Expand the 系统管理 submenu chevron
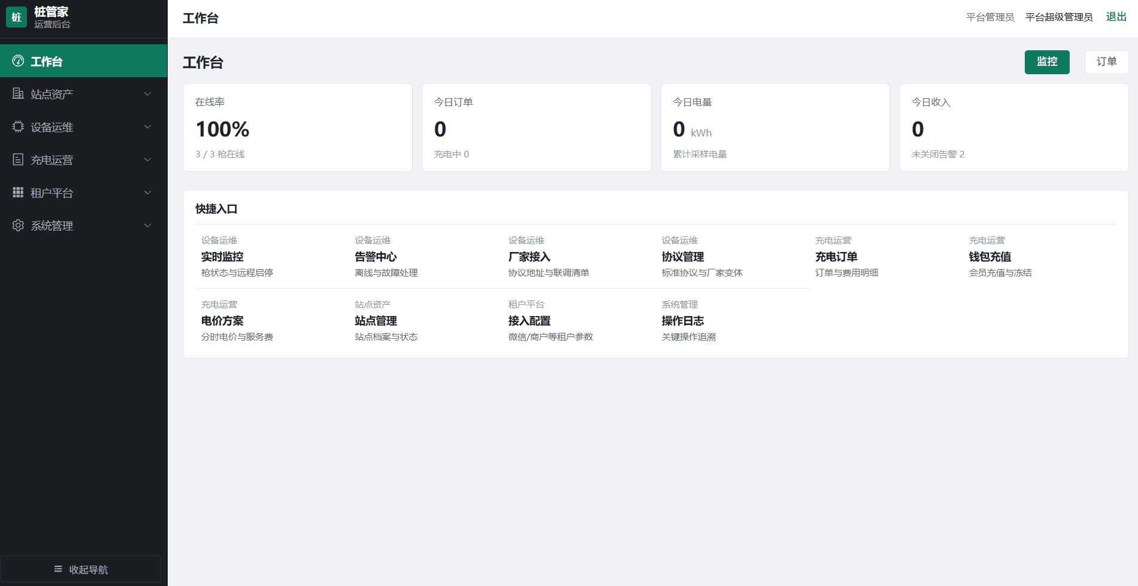Image resolution: width=1138 pixels, height=586 pixels. click(x=148, y=226)
